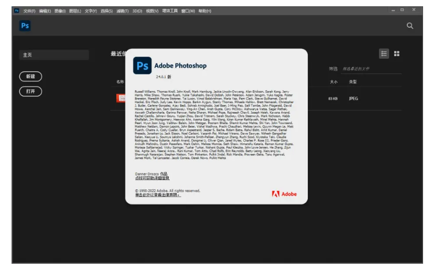Switch to grid view icon
The height and width of the screenshot is (269, 443).
397,53
